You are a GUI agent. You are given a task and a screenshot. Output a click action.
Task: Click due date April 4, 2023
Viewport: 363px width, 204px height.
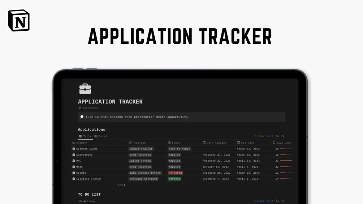[247, 167]
